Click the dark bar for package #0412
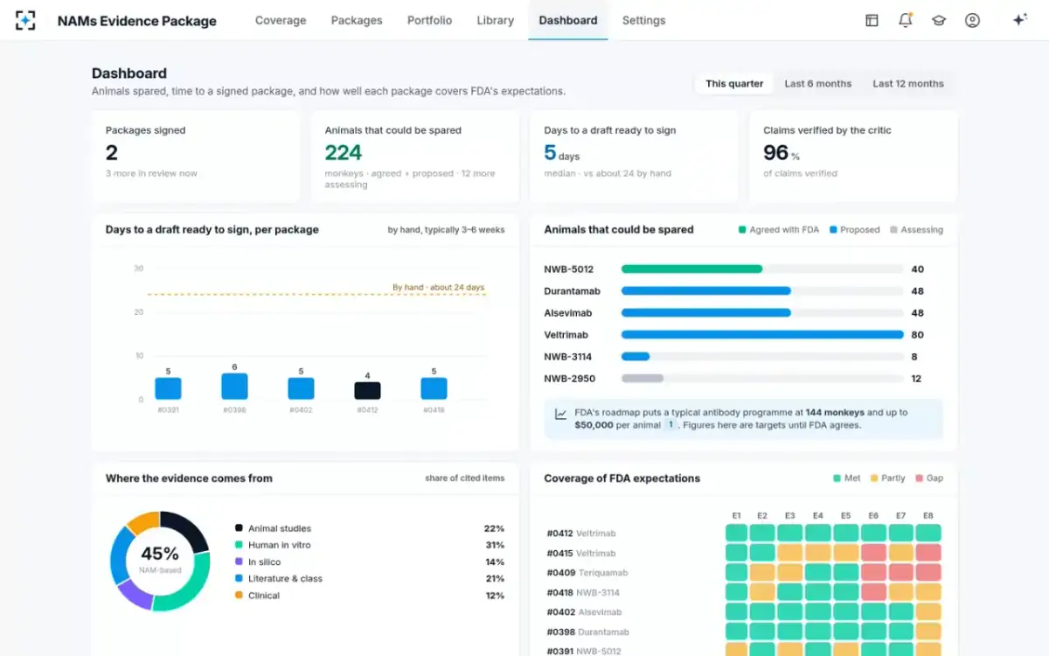 367,390
